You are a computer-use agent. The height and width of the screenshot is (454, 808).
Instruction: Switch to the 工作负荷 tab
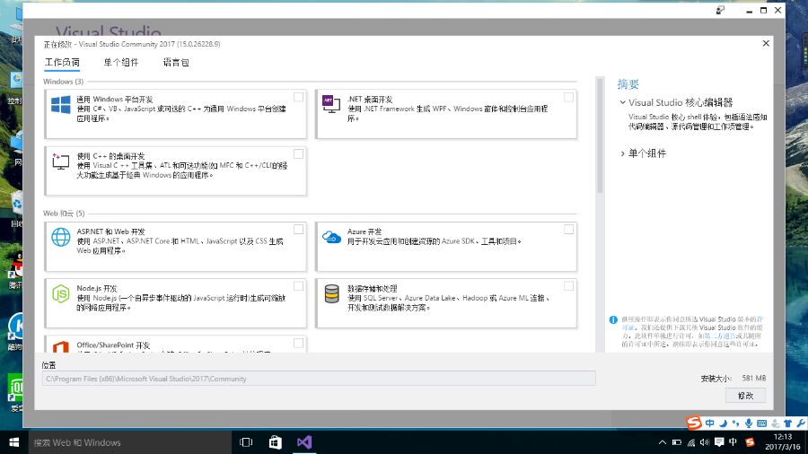pyautogui.click(x=62, y=62)
